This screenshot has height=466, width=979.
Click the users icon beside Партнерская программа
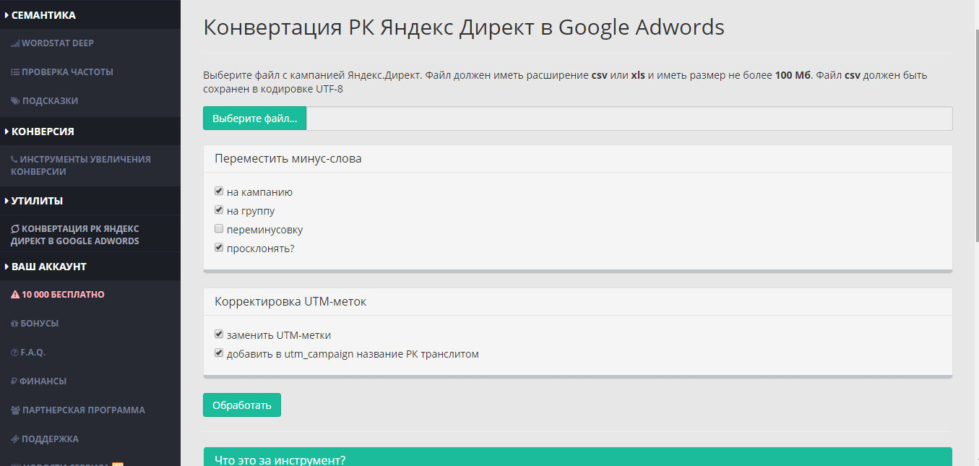coord(15,410)
